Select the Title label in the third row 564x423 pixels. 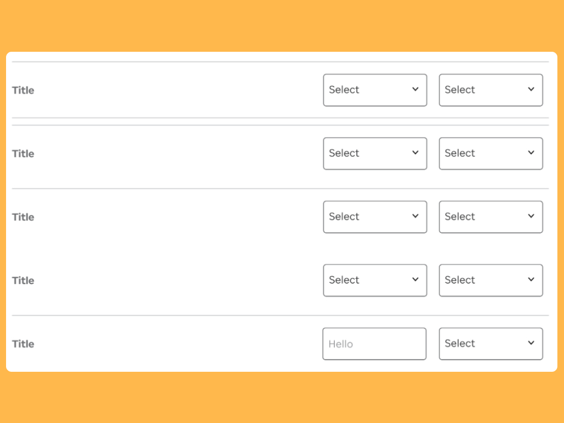coord(23,217)
